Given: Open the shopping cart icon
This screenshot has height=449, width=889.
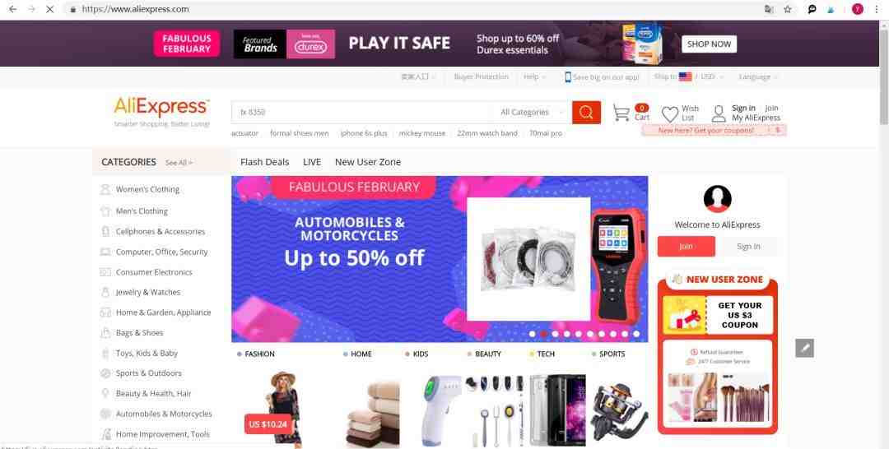Looking at the screenshot, I should [x=621, y=113].
